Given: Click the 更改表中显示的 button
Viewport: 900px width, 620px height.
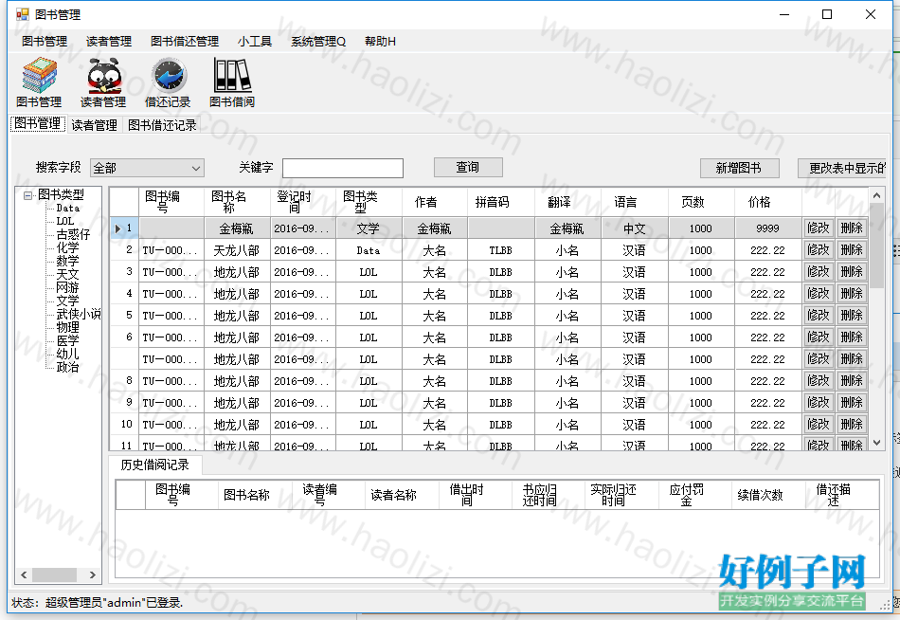Looking at the screenshot, I should coord(842,168).
